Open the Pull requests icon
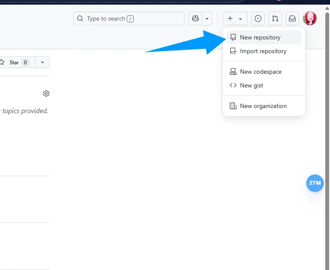 point(275,18)
